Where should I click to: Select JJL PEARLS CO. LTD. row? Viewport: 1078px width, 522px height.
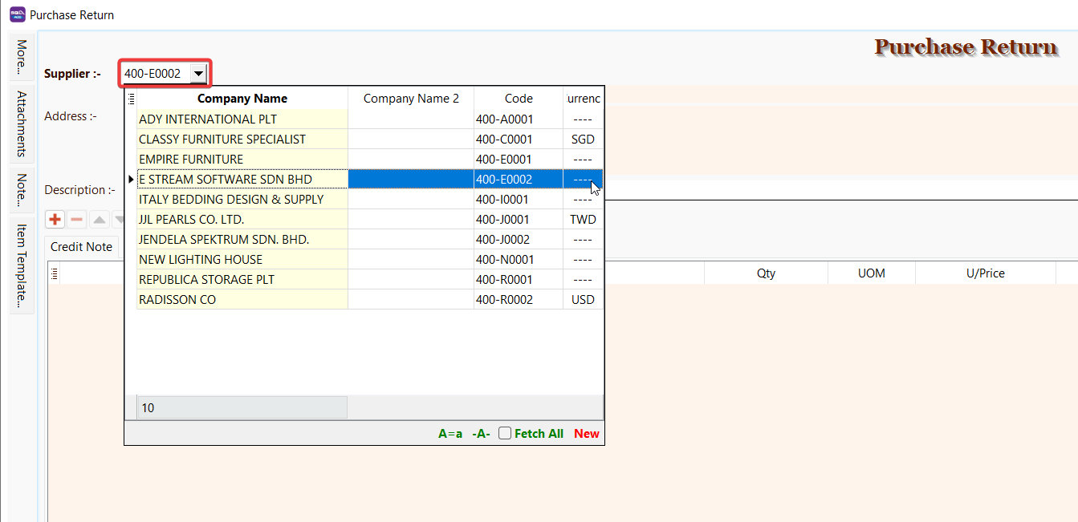(x=242, y=220)
